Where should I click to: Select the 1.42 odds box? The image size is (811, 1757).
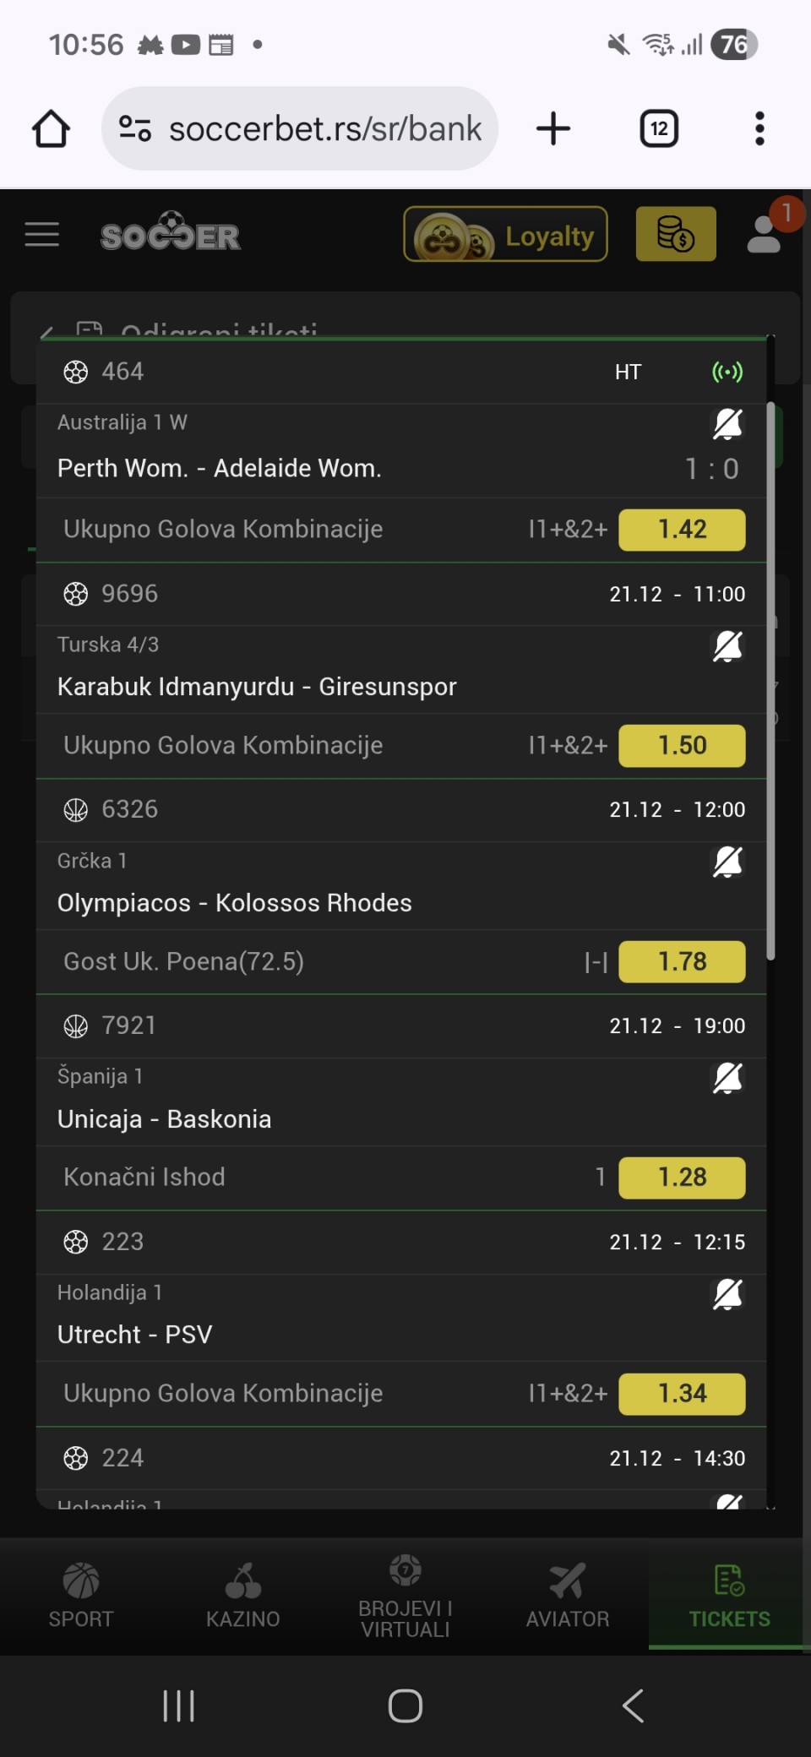(x=682, y=530)
